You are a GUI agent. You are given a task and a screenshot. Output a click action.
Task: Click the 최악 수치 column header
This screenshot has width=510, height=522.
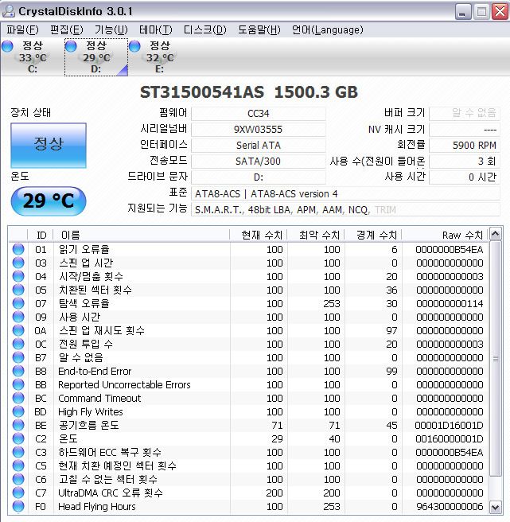316,236
